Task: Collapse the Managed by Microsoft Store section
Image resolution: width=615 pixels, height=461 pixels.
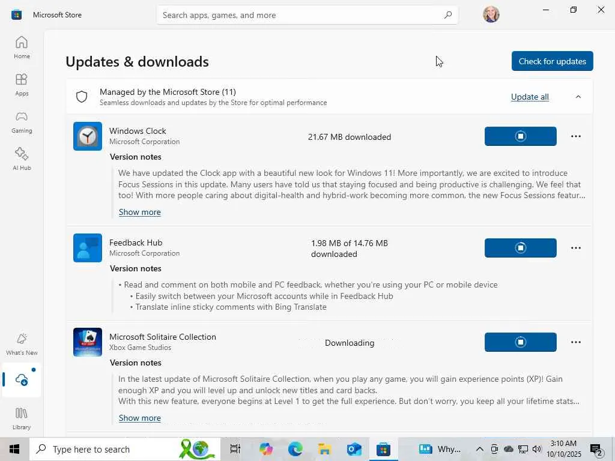Action: (x=578, y=97)
